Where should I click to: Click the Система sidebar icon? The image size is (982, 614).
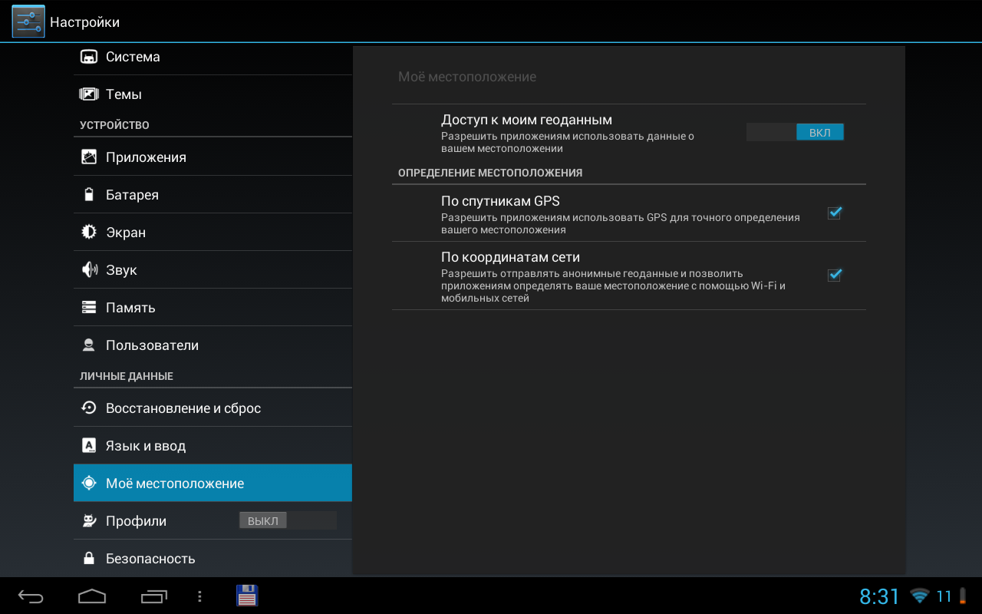coord(89,57)
